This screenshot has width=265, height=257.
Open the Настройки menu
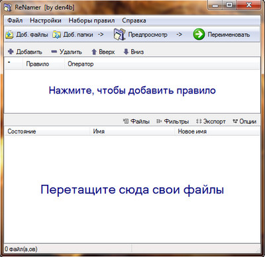[46, 21]
